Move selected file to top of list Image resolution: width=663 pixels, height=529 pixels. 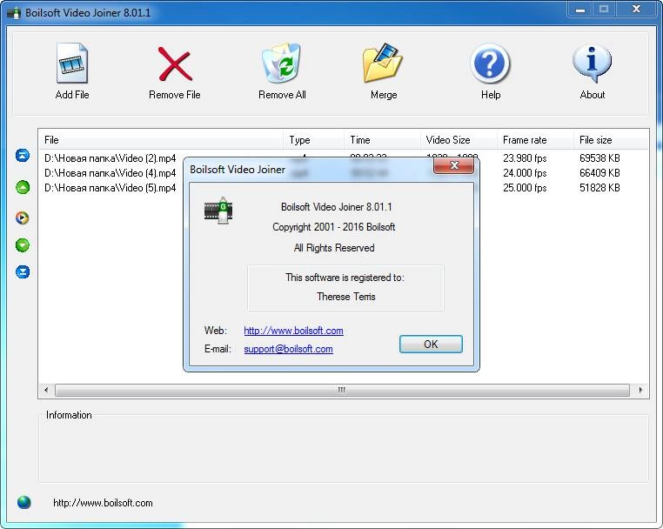23,155
